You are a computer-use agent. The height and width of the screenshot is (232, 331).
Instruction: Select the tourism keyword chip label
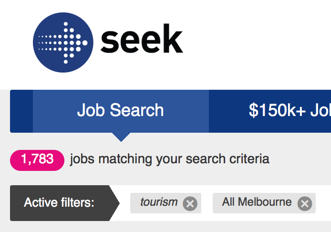tap(159, 202)
